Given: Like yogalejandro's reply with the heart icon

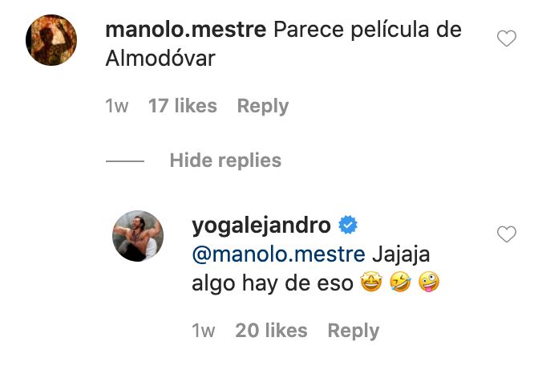Looking at the screenshot, I should coord(507,234).
